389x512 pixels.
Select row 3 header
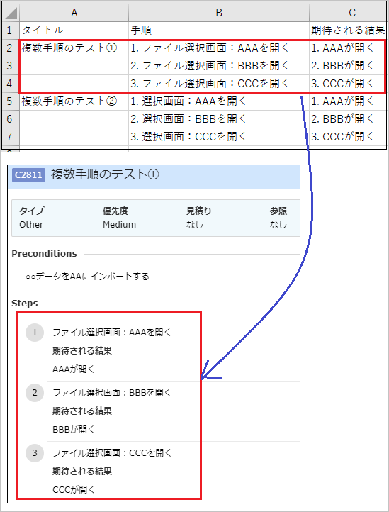point(11,66)
